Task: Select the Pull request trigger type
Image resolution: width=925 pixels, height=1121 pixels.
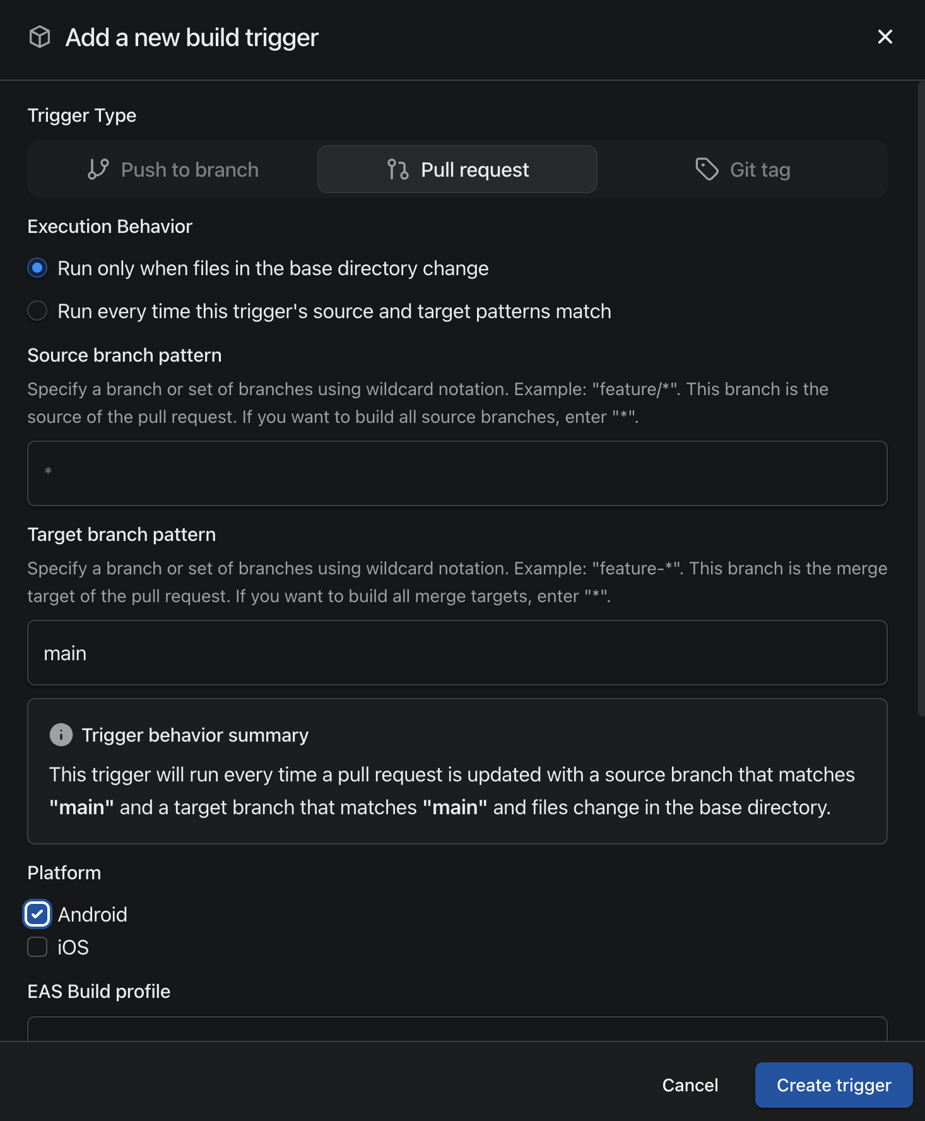Action: [457, 169]
